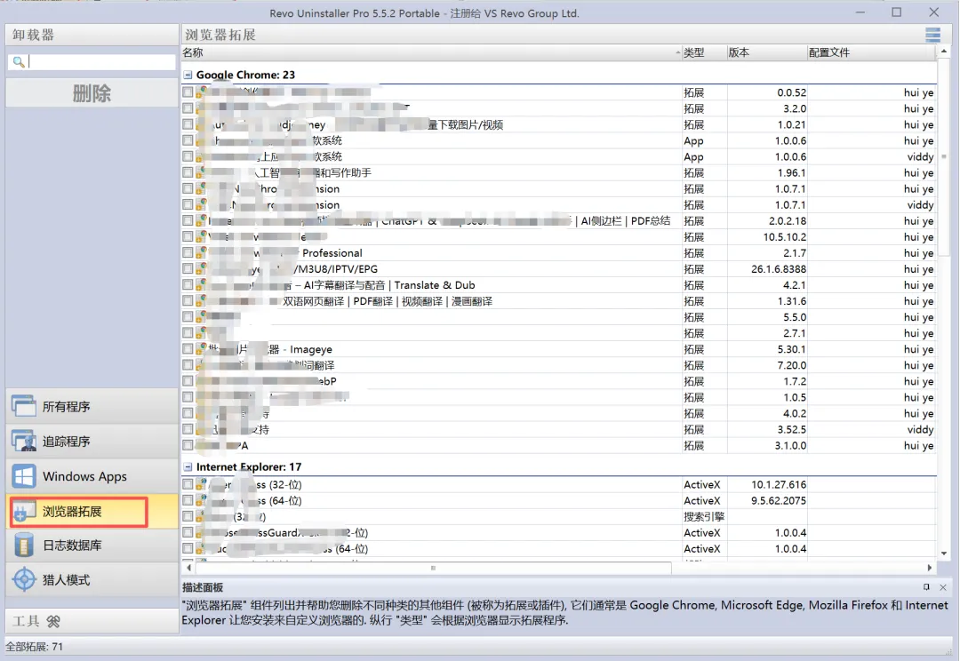The image size is (960, 661).
Task: Tick checkbox for the 下载图片/视频 extension
Action: click(188, 124)
